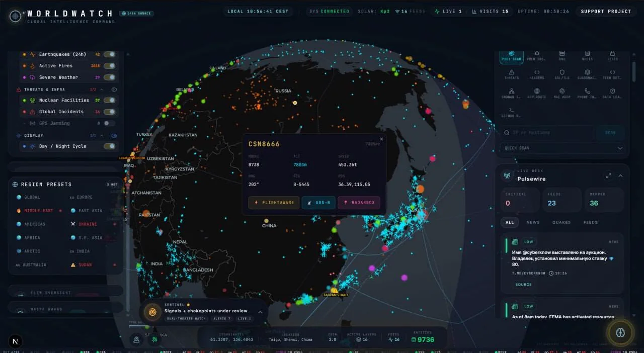Close the CSN8666 flight popup

pos(381,139)
